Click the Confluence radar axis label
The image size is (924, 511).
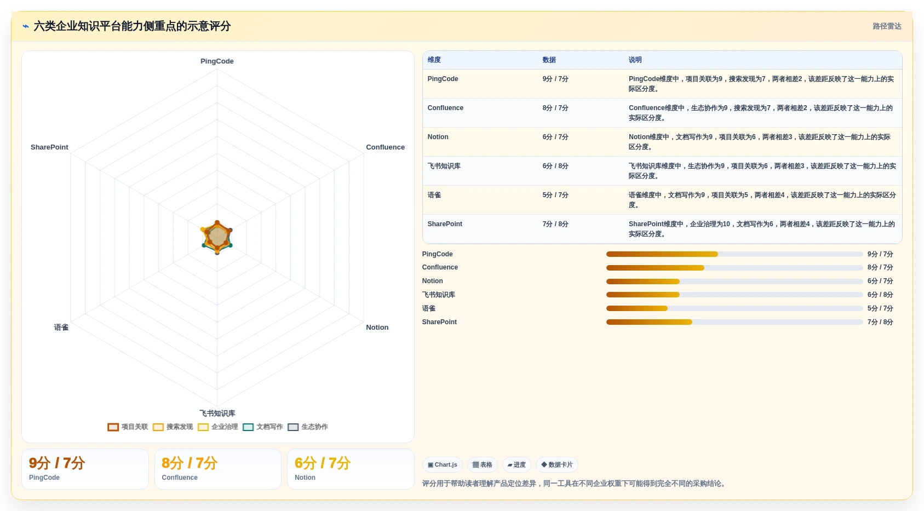click(x=385, y=147)
